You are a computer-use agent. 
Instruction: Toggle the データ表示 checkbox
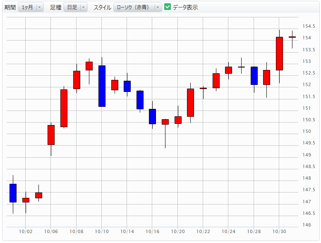pyautogui.click(x=168, y=7)
